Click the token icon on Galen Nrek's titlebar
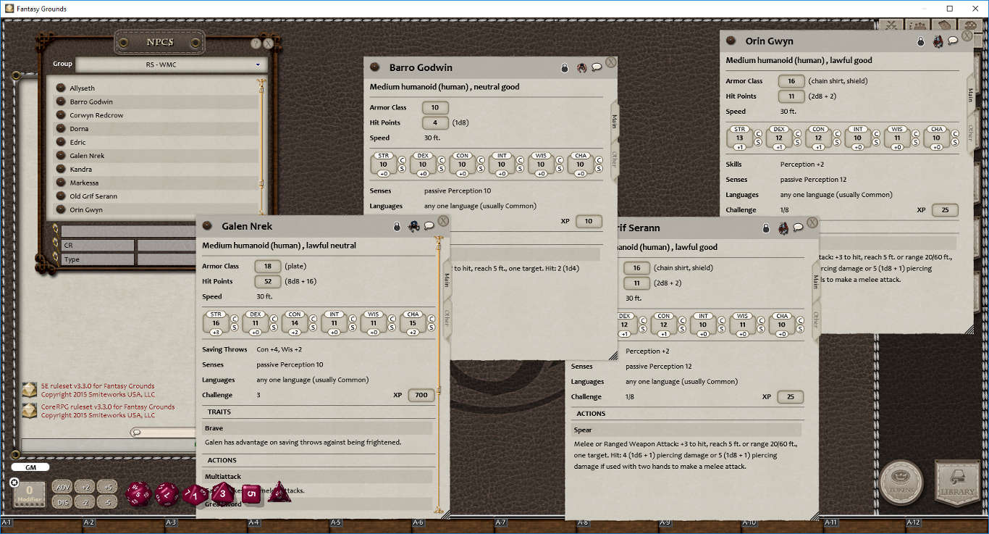This screenshot has height=534, width=989. click(413, 225)
